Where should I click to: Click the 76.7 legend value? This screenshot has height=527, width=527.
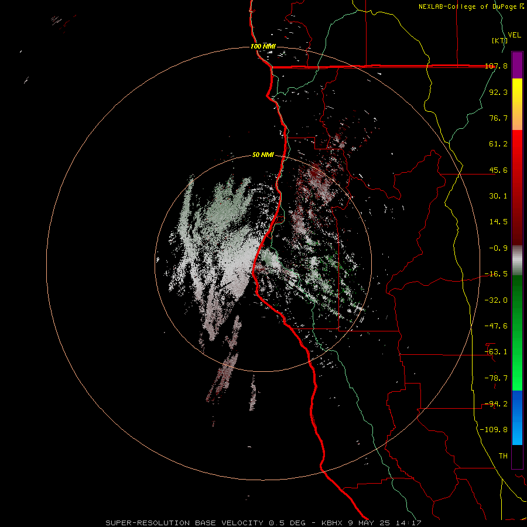498,118
